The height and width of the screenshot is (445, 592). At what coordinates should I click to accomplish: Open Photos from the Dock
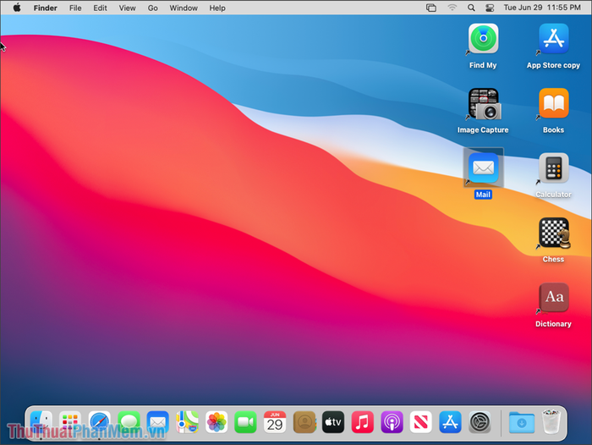tap(217, 422)
